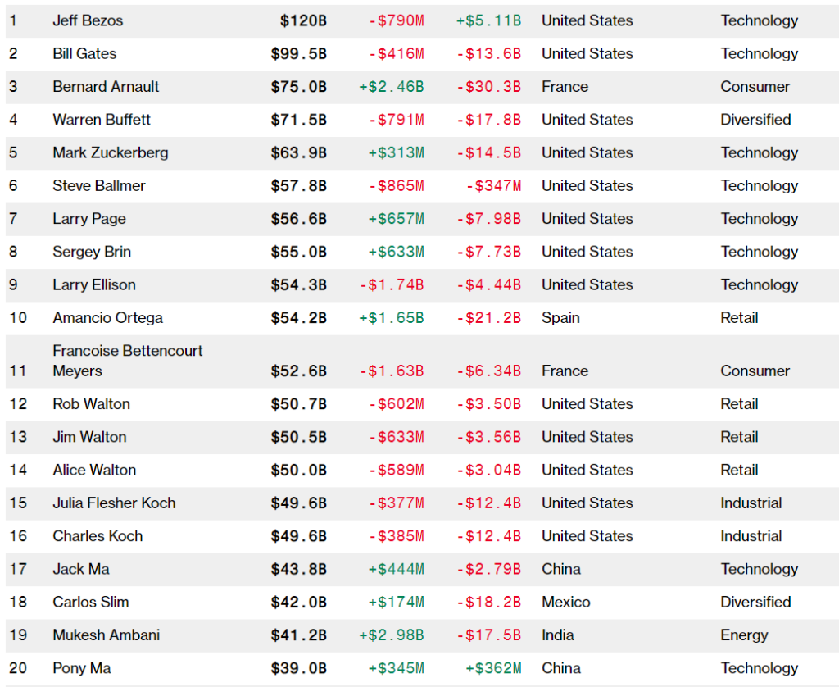Select the Mexico country cell
The image size is (839, 687).
(x=565, y=602)
